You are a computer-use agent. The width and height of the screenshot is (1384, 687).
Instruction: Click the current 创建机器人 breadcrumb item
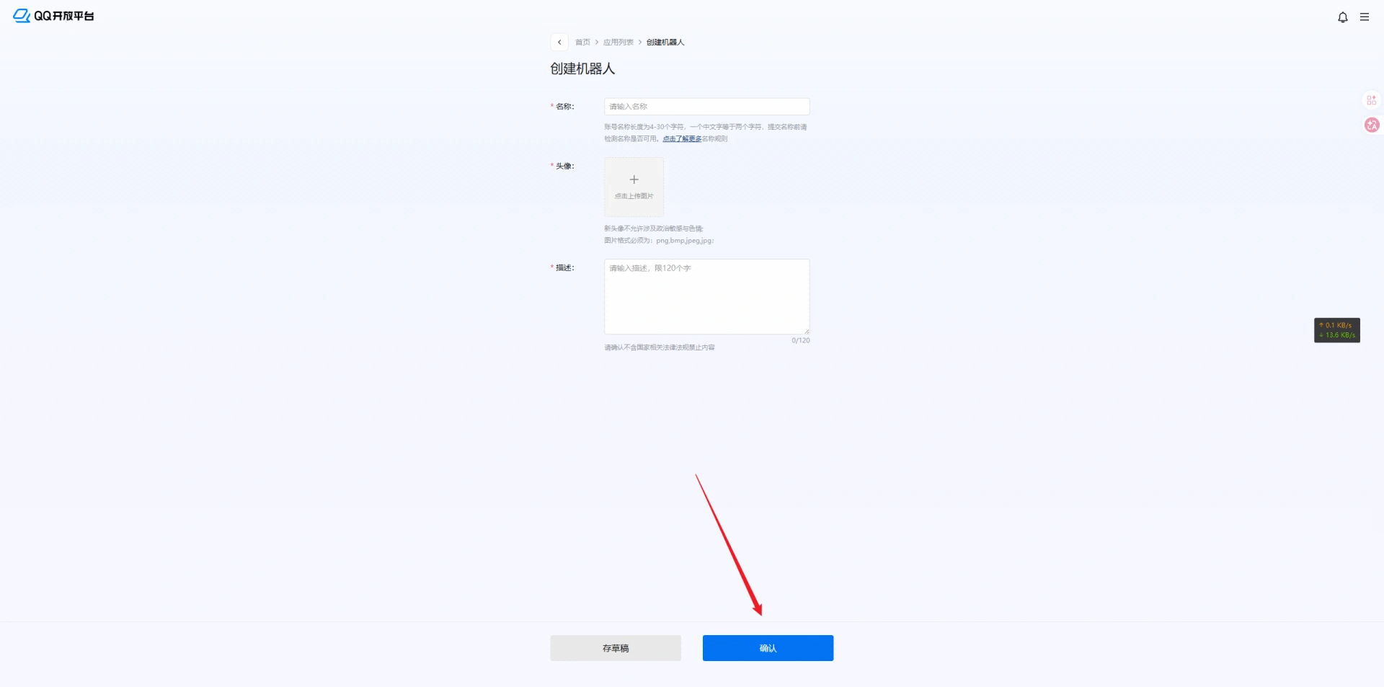pyautogui.click(x=665, y=43)
